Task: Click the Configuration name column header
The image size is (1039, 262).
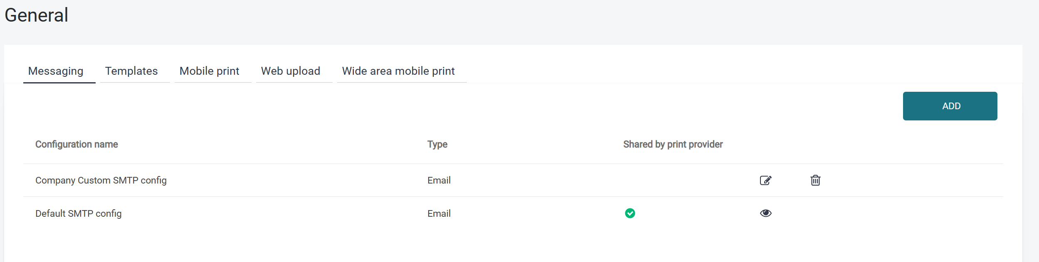Action: pyautogui.click(x=77, y=144)
